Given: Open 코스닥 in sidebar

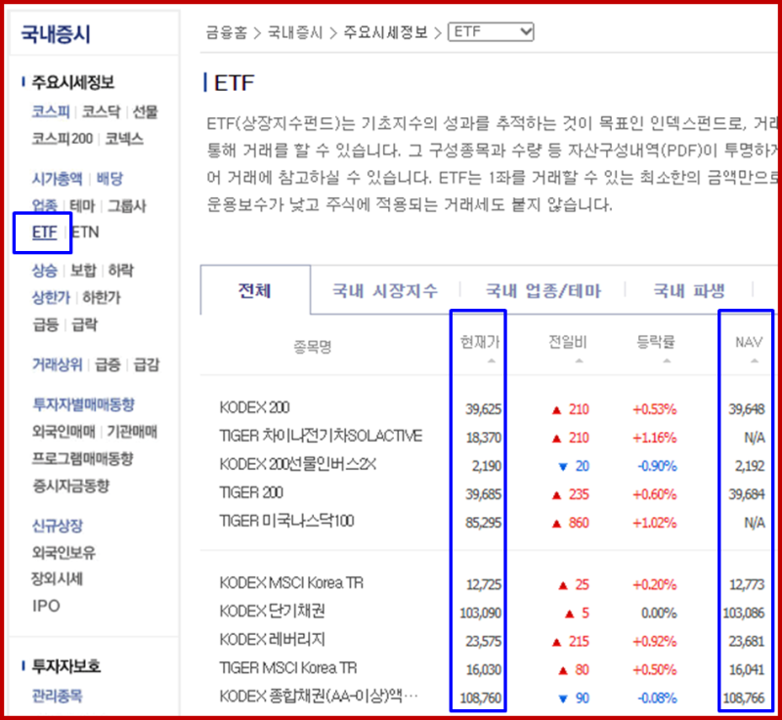Looking at the screenshot, I should pyautogui.click(x=102, y=111).
